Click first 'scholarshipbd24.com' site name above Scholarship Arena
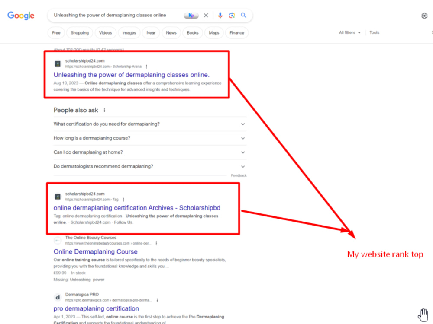 point(85,61)
